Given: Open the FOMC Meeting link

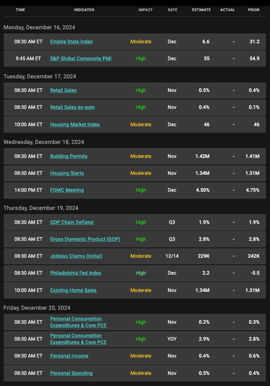Looking at the screenshot, I should click(x=67, y=190).
